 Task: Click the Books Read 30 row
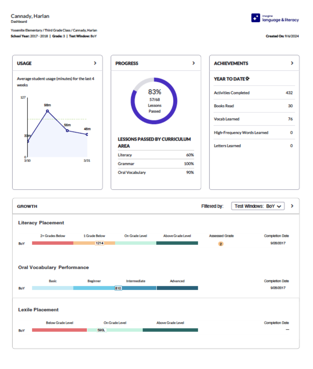(x=254, y=106)
